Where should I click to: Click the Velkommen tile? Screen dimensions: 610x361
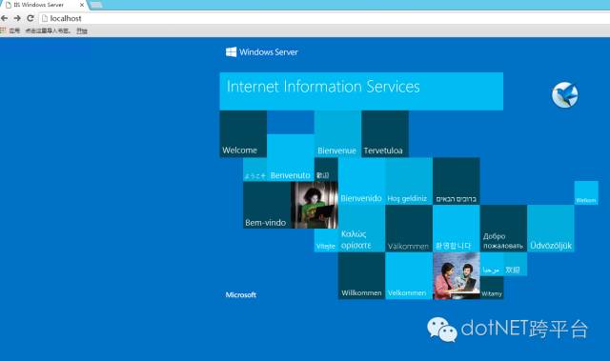(x=409, y=276)
